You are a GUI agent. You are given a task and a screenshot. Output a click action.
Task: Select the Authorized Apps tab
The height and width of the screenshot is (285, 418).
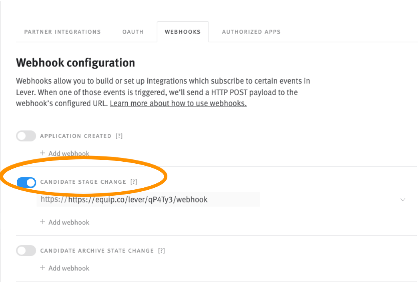point(251,32)
